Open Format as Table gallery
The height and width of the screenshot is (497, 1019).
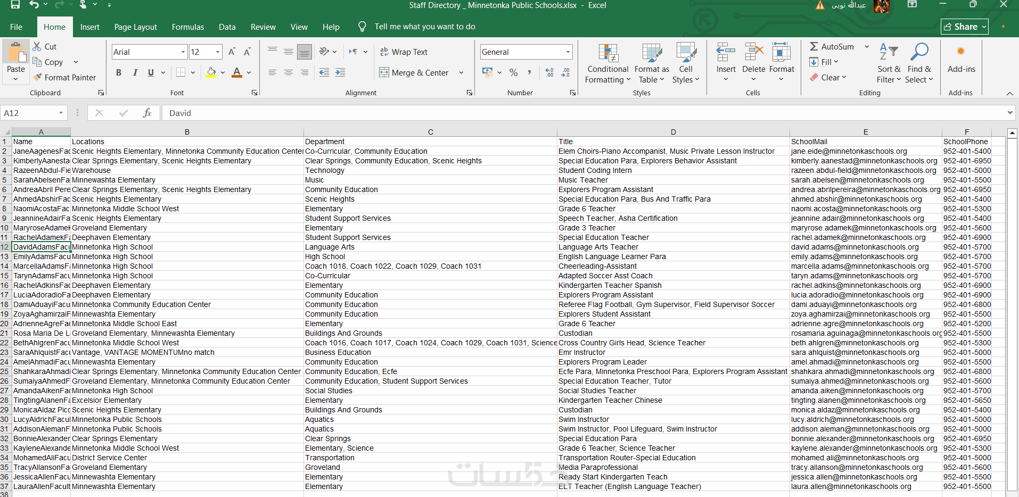[x=652, y=63]
